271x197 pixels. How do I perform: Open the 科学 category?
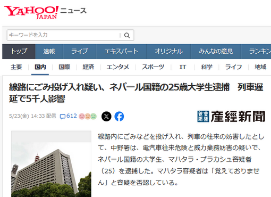(207, 67)
